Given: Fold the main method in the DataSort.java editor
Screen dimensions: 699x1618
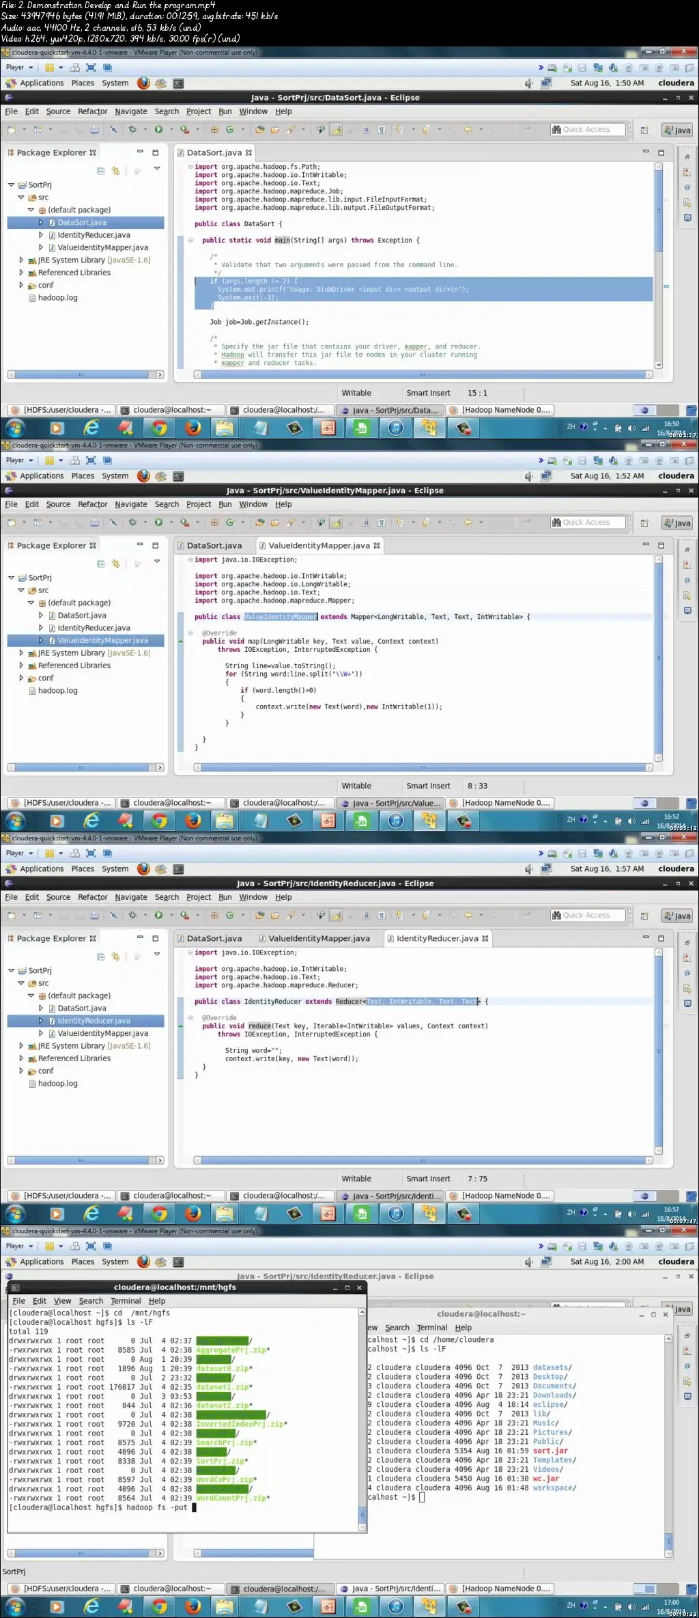Looking at the screenshot, I should pos(190,241).
